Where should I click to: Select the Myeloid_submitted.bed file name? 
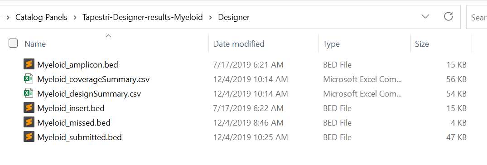coord(79,137)
